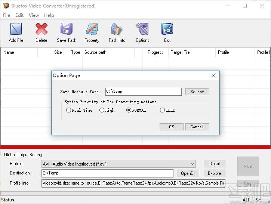
Task: Click Cancel in the Option Page
Action: (x=197, y=127)
